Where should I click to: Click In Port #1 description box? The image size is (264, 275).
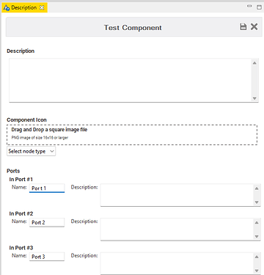click(177, 195)
